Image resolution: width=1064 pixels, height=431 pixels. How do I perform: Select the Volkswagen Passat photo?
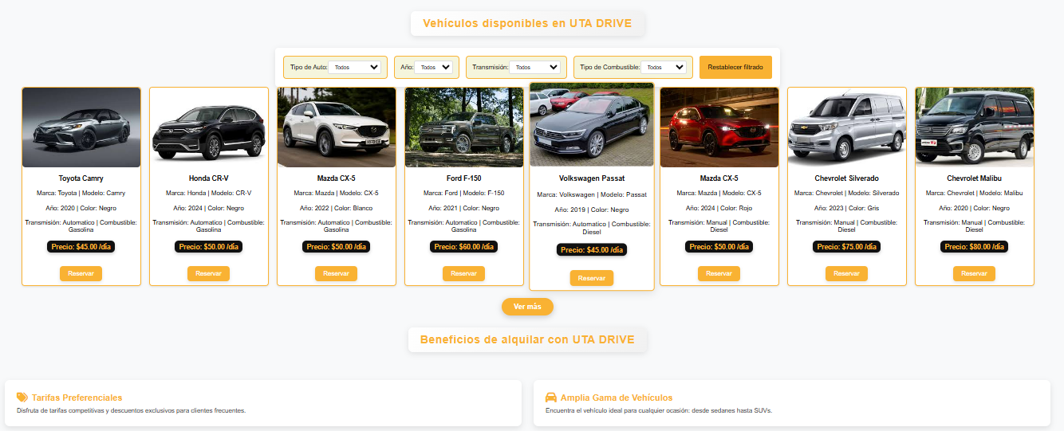592,124
